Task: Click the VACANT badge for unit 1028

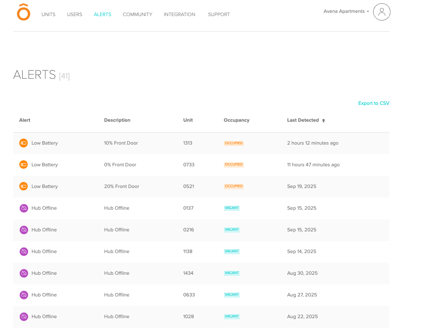Action: [x=232, y=316]
